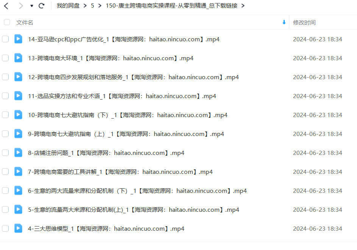Refresh the file list

coord(41,6)
